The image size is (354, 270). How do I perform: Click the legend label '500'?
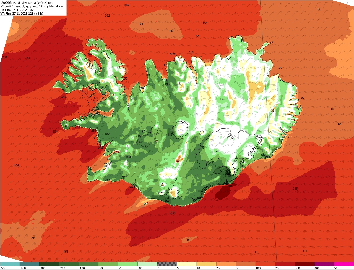pos(337,268)
